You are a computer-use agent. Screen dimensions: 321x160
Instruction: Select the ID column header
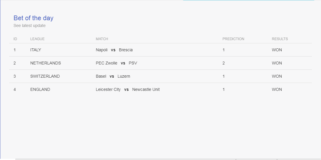15,39
